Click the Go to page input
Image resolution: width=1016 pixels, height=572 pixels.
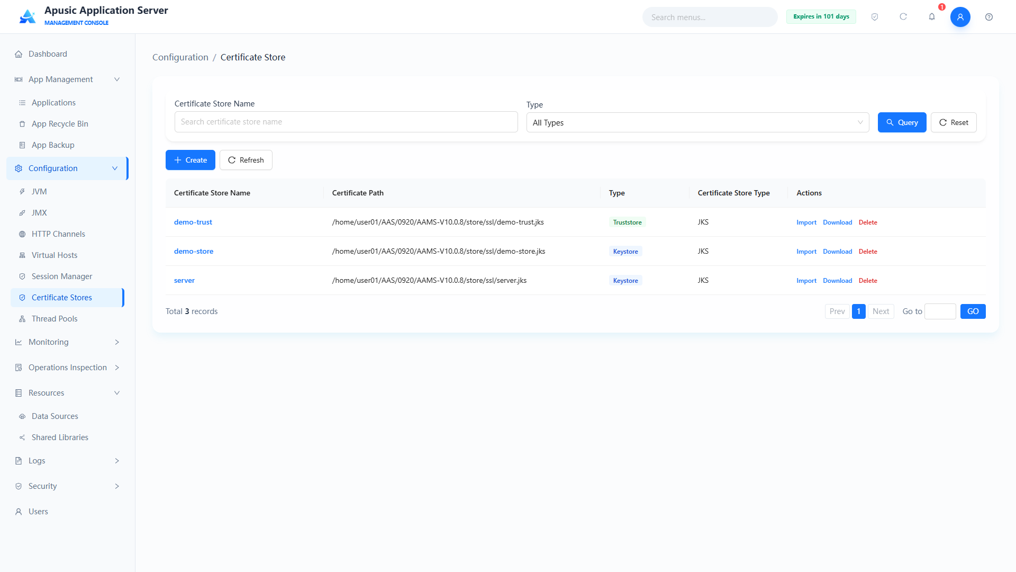tap(940, 311)
